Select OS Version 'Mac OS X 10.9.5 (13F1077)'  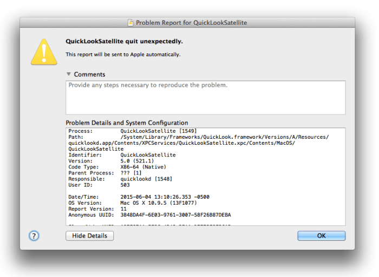[x=159, y=202]
